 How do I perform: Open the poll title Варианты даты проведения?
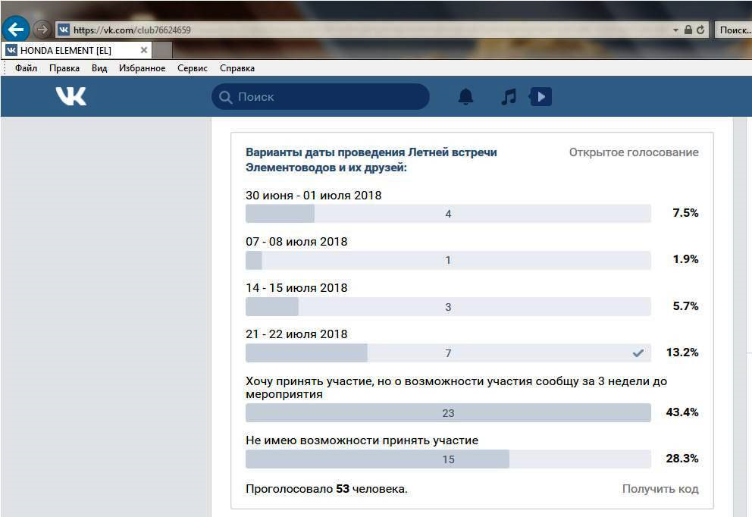(x=371, y=160)
